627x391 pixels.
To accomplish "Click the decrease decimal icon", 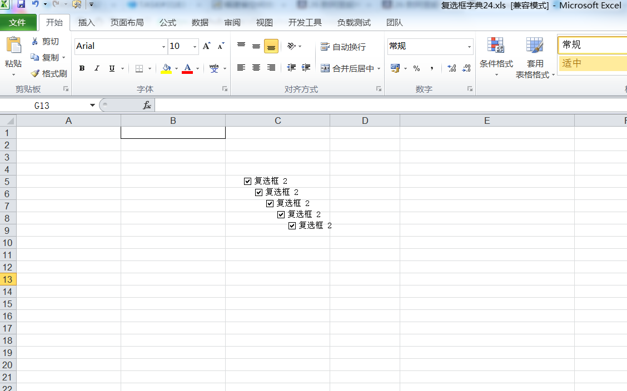I will click(466, 68).
